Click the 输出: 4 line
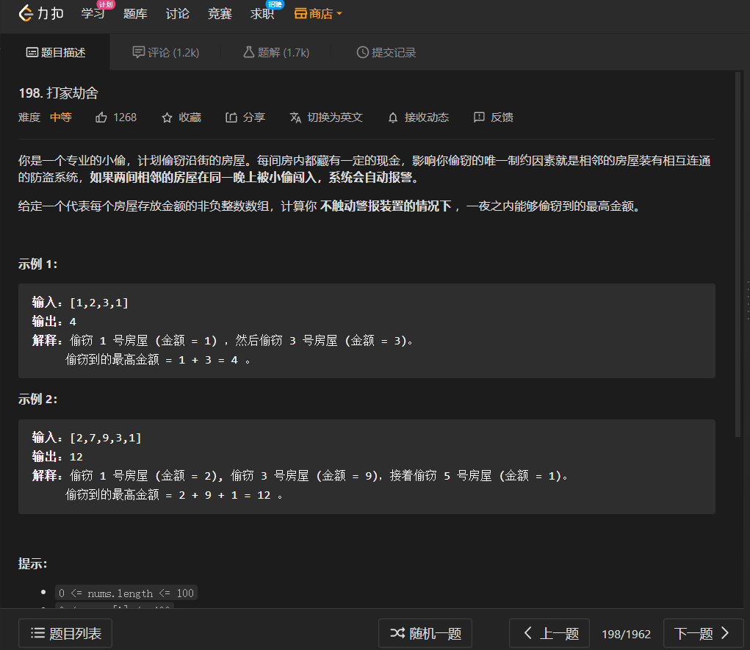The height and width of the screenshot is (650, 750). [x=54, y=322]
